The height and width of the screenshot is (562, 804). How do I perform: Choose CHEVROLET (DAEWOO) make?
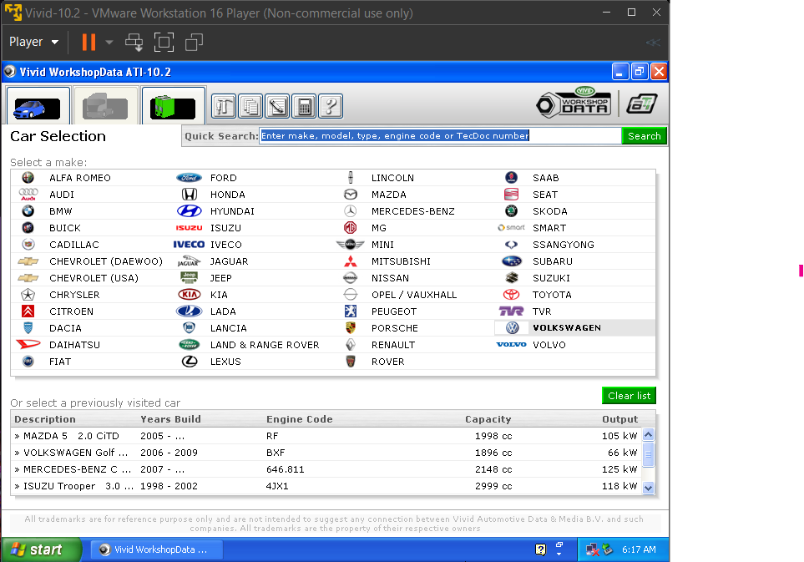[x=106, y=261]
